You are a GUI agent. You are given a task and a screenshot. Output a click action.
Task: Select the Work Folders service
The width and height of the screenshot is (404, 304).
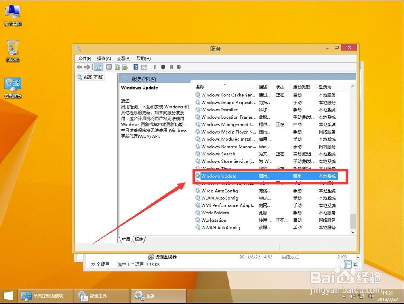(x=266, y=213)
